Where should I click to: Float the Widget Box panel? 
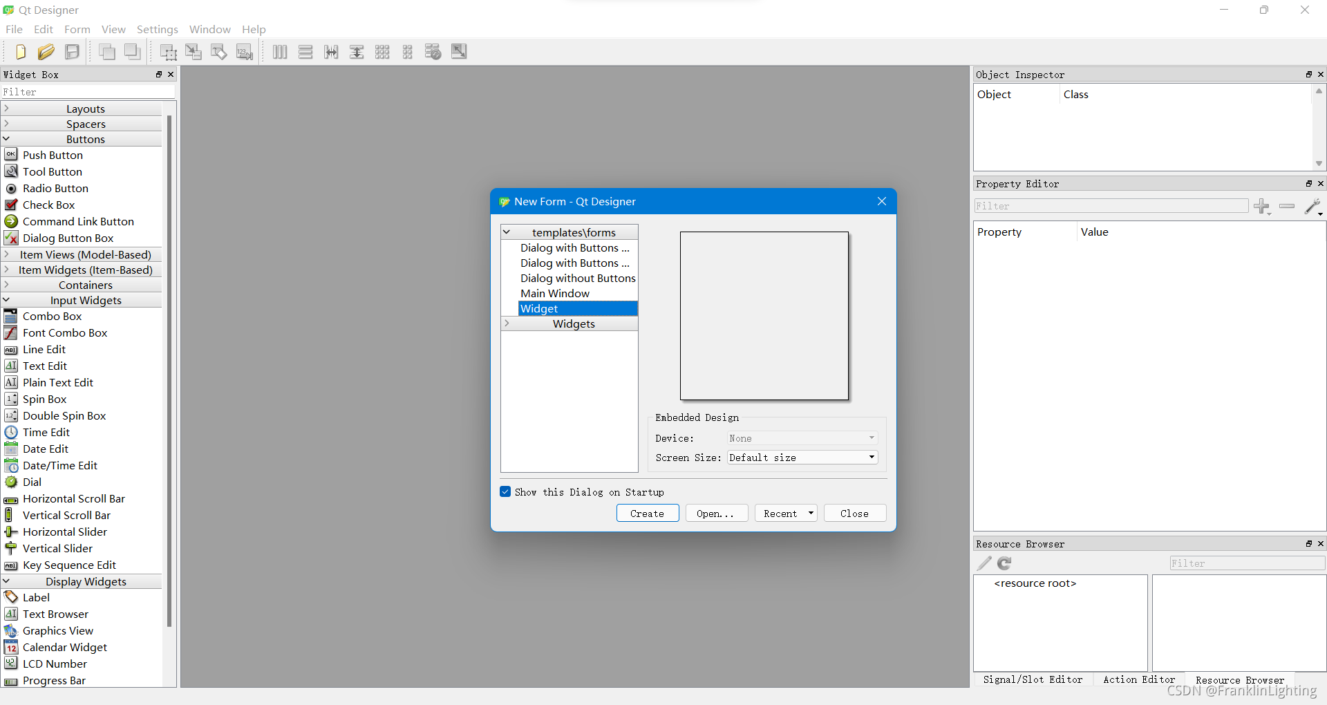pos(159,74)
